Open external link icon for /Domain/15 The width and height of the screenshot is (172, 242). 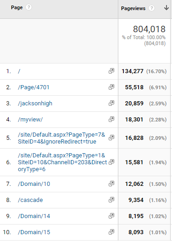111,232
